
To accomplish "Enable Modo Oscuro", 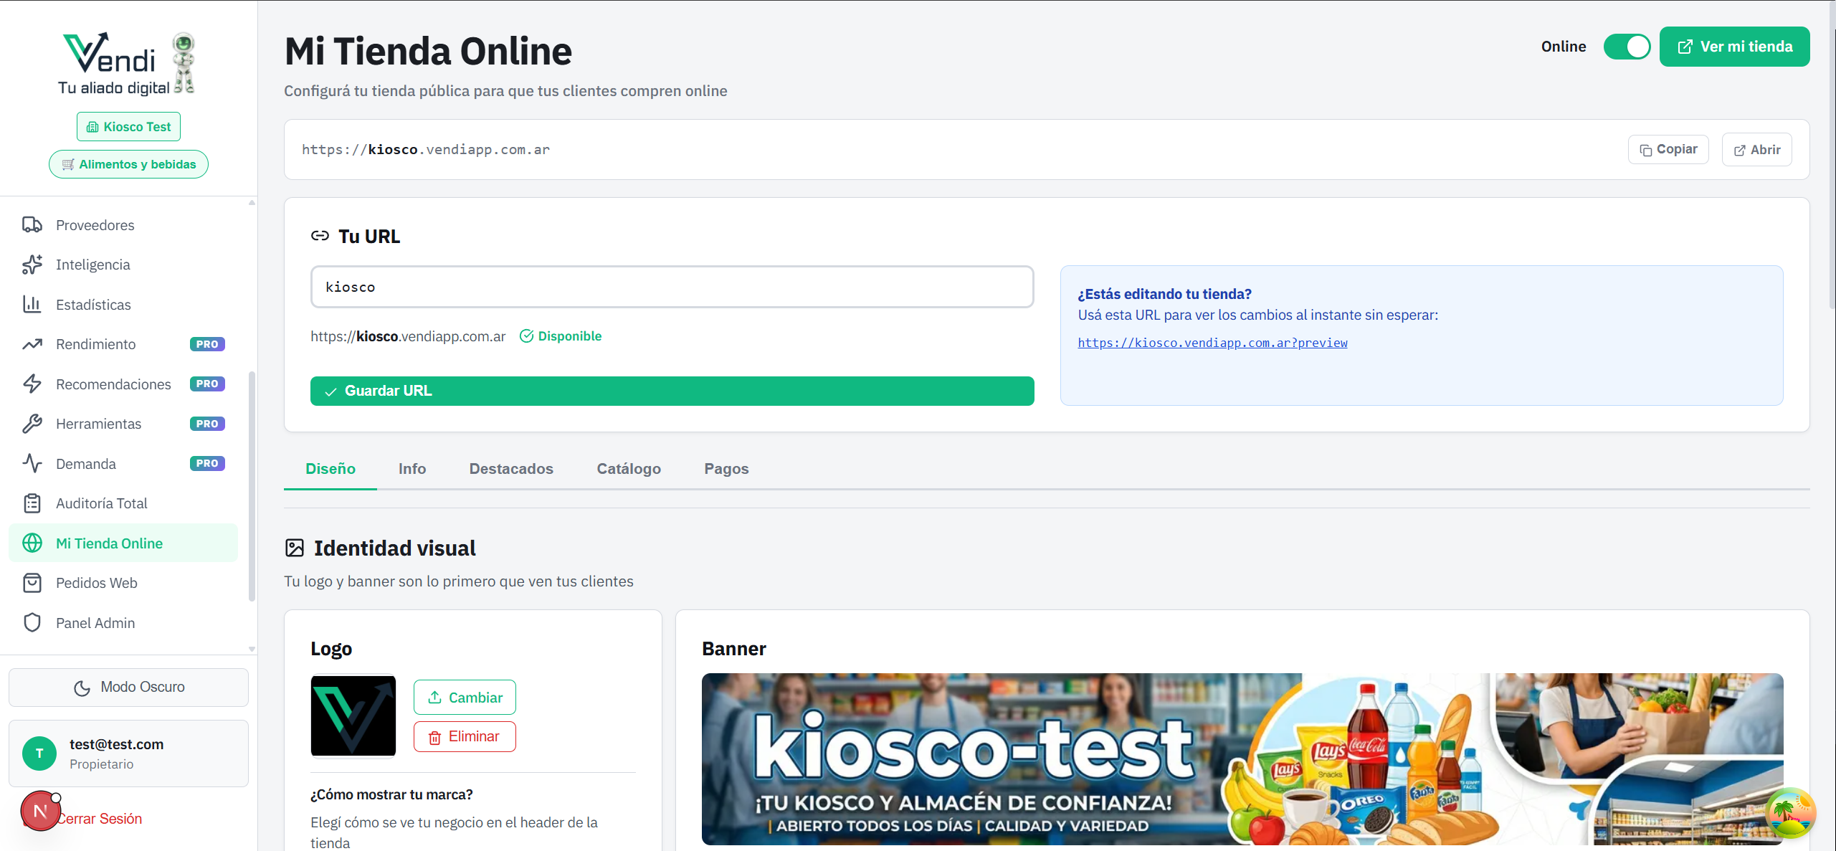I will pyautogui.click(x=128, y=686).
